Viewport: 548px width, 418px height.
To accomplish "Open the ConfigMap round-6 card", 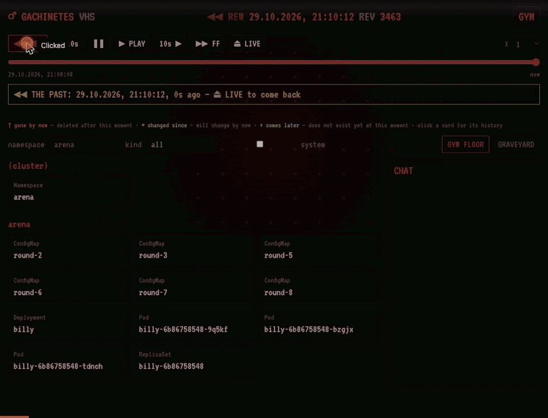I will point(68,287).
